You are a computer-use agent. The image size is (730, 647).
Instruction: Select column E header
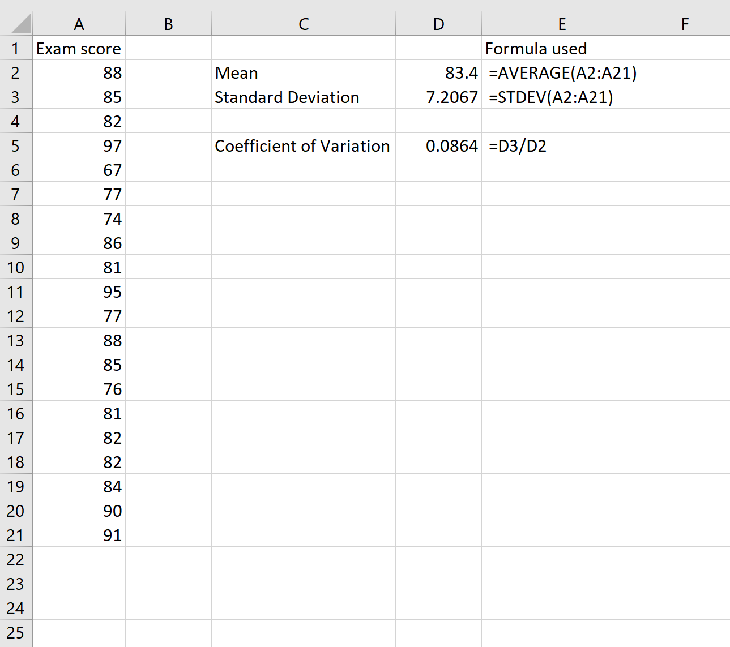pos(561,24)
